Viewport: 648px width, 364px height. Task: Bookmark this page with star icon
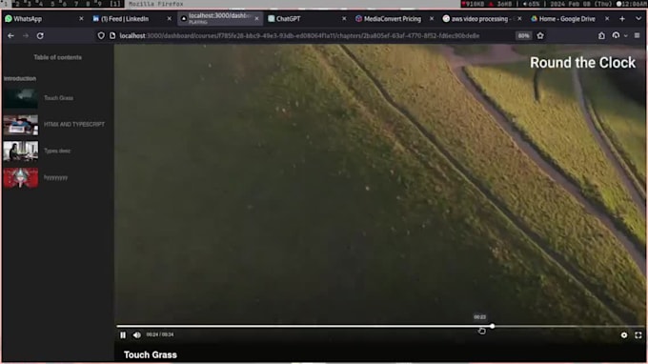[x=540, y=36]
